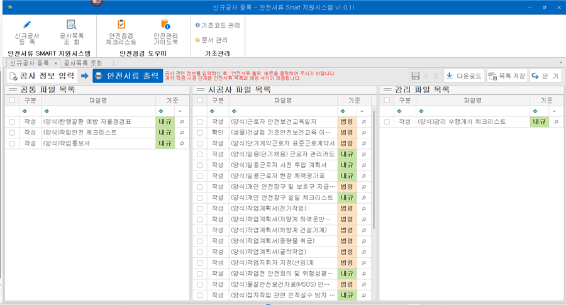Click the 안전서류 출력 print button
The height and width of the screenshot is (305, 566).
pos(128,76)
